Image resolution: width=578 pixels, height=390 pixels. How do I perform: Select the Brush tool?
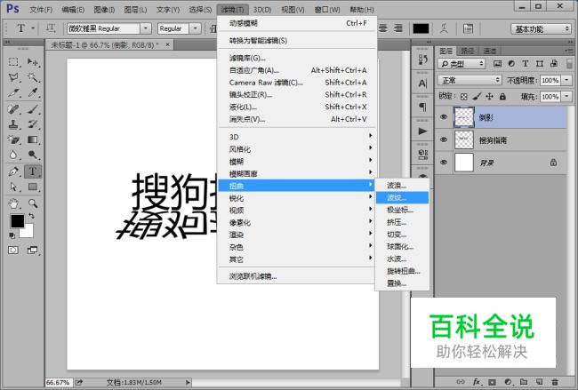click(x=33, y=109)
